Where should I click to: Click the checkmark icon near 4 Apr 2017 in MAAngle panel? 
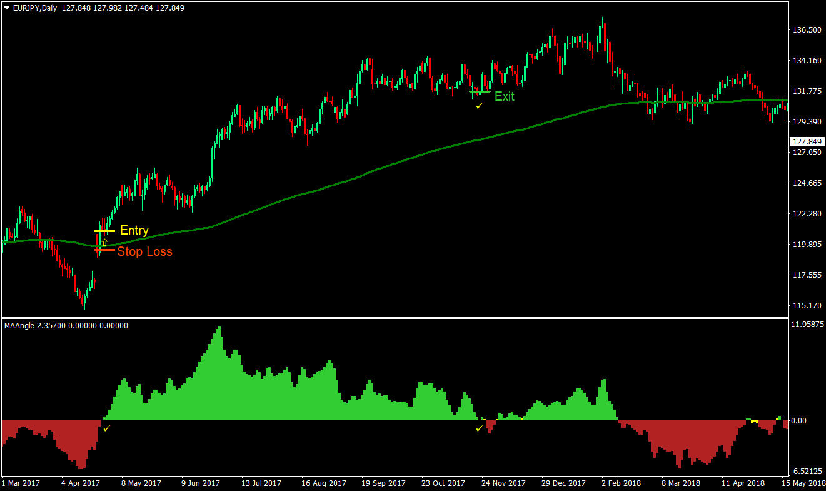coord(106,428)
